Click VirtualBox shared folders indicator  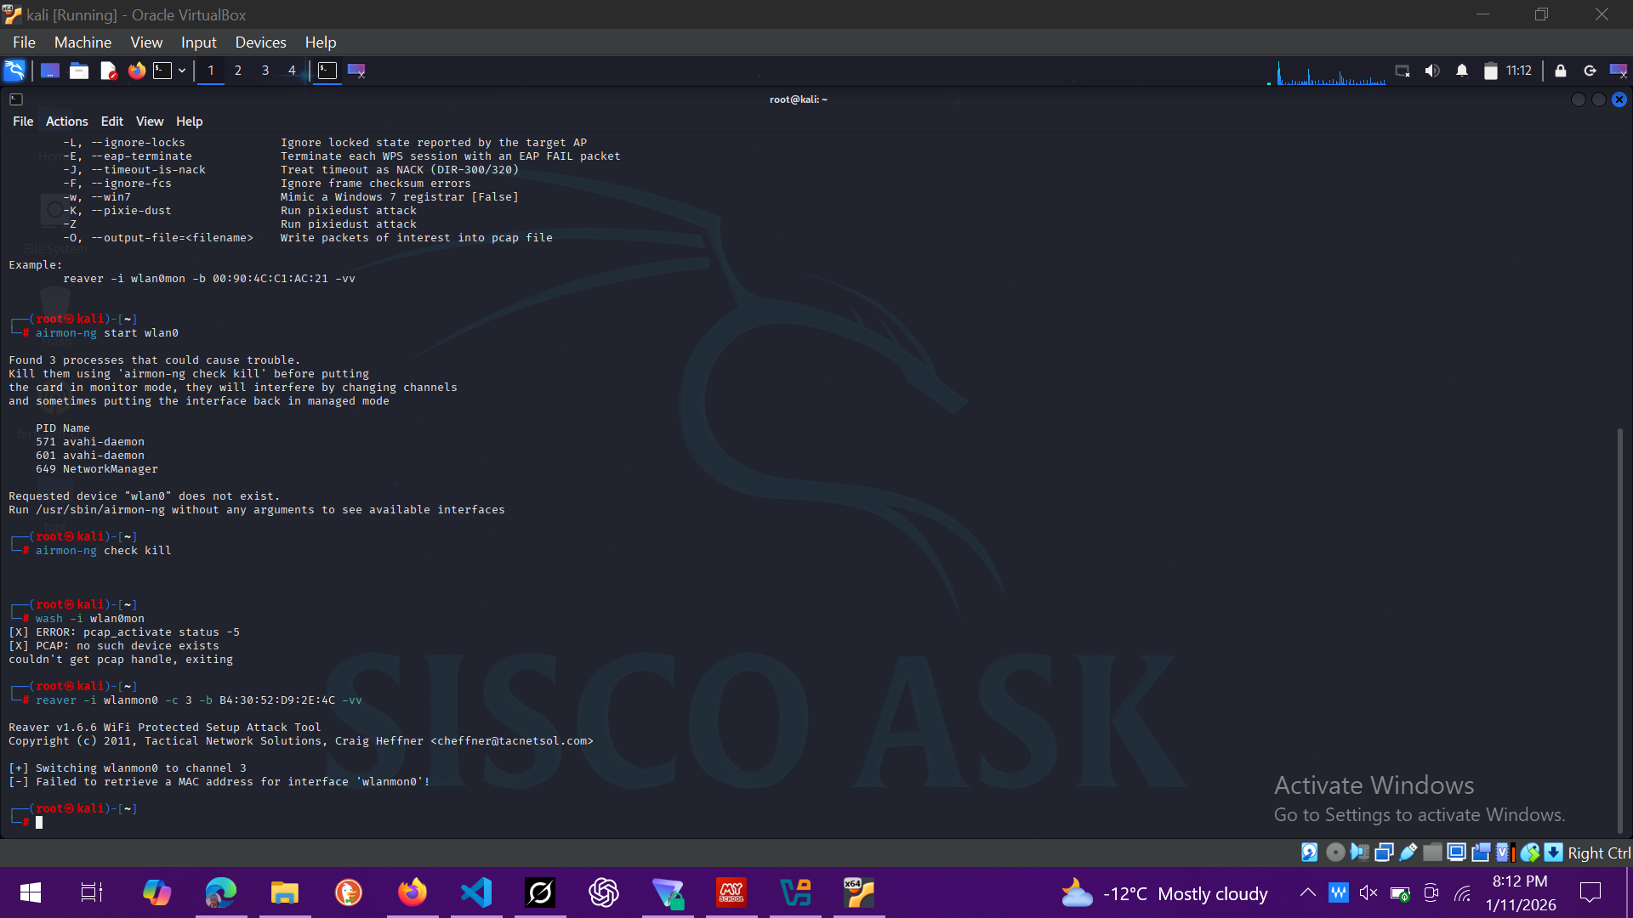tap(1432, 853)
